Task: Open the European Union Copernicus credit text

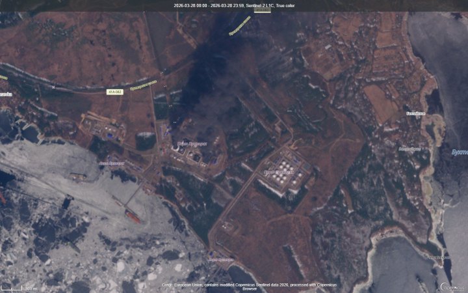Action: pos(233,286)
